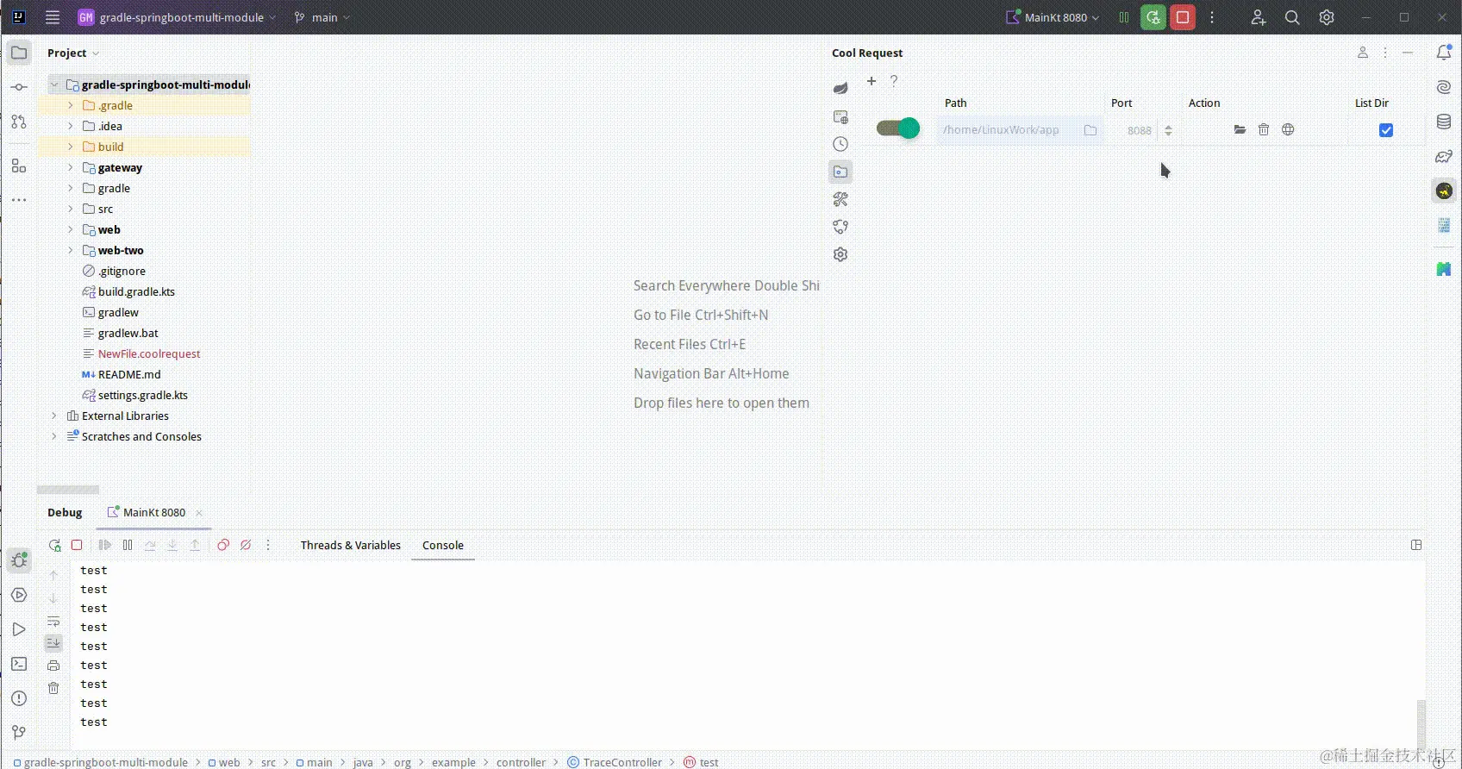Screen dimensions: 1462x769
Task: Open Code With Me add-user icon
Action: [1258, 17]
